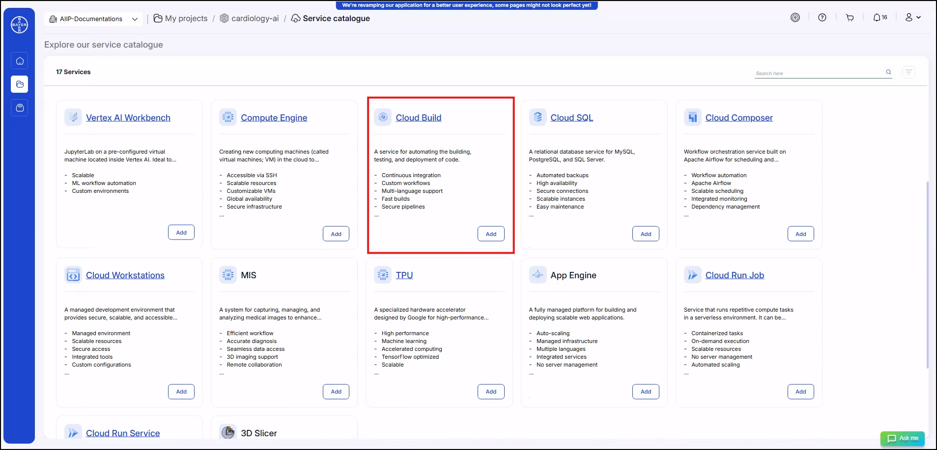The width and height of the screenshot is (937, 450).
Task: Open the bottom sidebar storage icon
Action: tap(20, 107)
